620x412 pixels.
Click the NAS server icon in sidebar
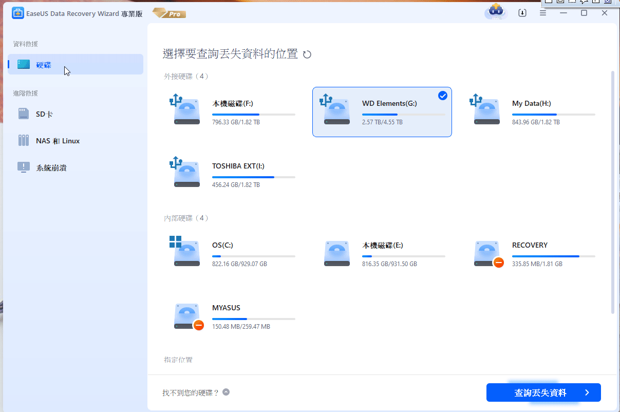pyautogui.click(x=24, y=141)
